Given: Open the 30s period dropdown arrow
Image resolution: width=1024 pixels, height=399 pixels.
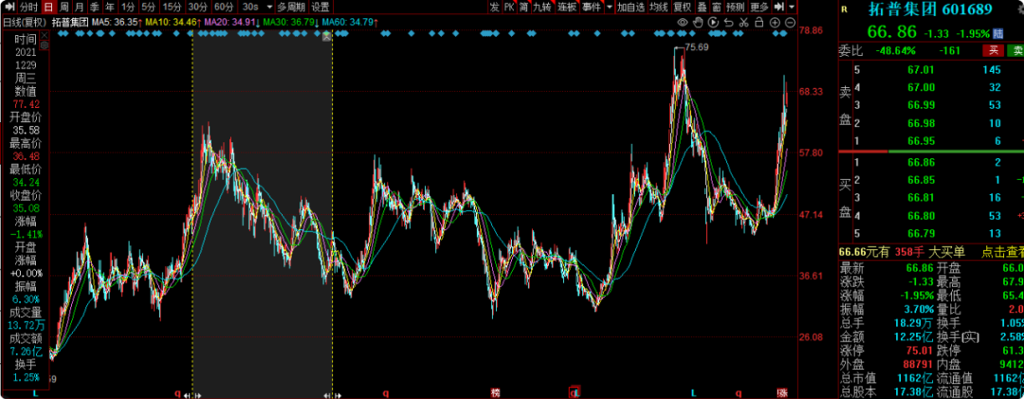Looking at the screenshot, I should (267, 7).
